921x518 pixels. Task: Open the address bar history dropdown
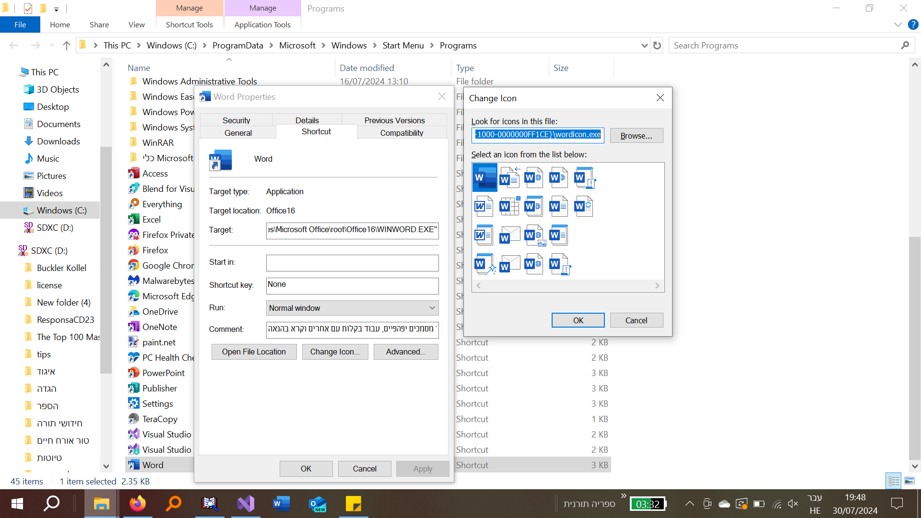[644, 46]
